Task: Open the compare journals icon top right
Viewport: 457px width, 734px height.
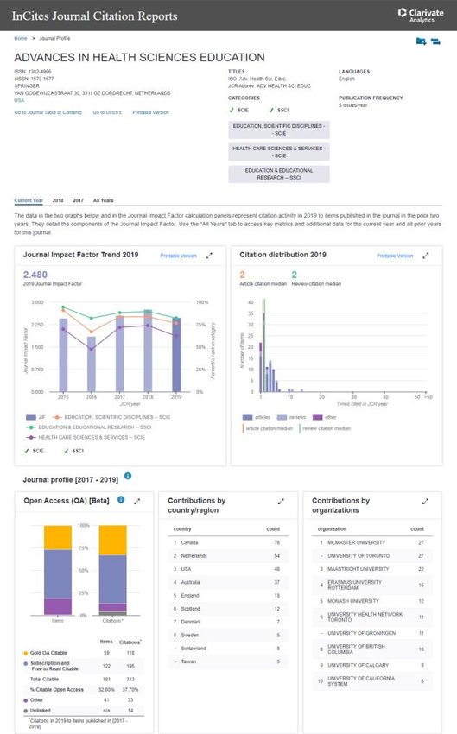Action: pyautogui.click(x=435, y=41)
